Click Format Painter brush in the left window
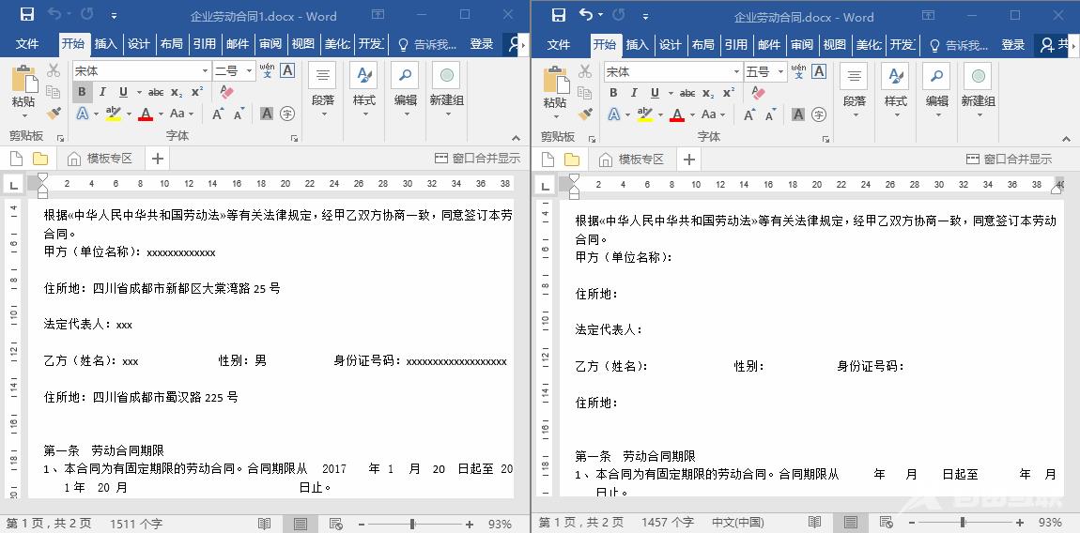The image size is (1080, 533). pyautogui.click(x=54, y=114)
